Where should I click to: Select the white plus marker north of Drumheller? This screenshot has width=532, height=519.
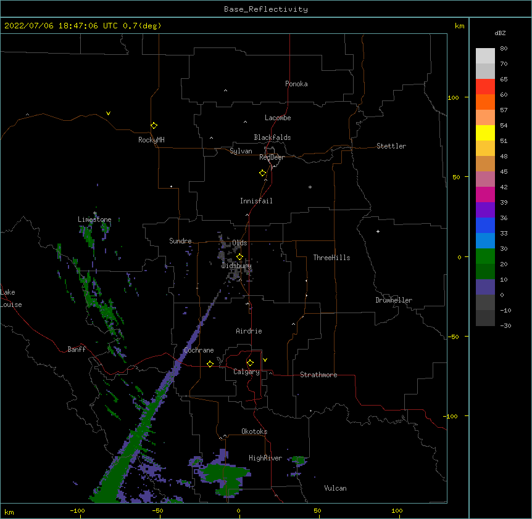(378, 231)
